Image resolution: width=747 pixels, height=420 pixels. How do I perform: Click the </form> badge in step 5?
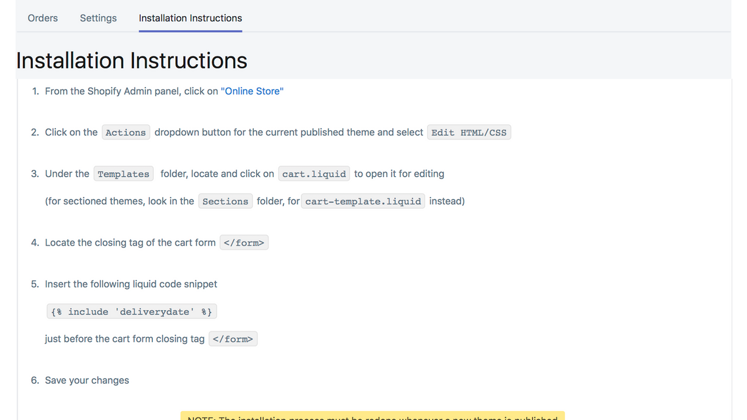233,338
